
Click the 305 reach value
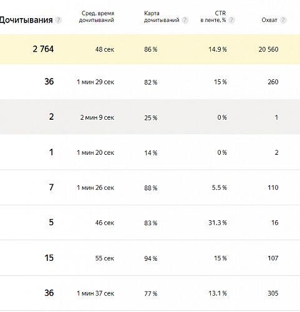coord(273,293)
